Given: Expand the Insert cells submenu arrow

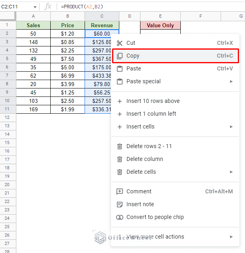Looking at the screenshot, I should point(231,127).
